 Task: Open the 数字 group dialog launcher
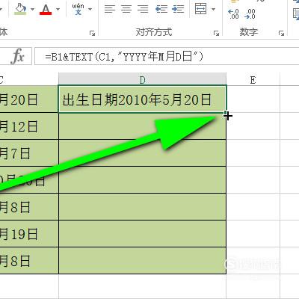281,33
